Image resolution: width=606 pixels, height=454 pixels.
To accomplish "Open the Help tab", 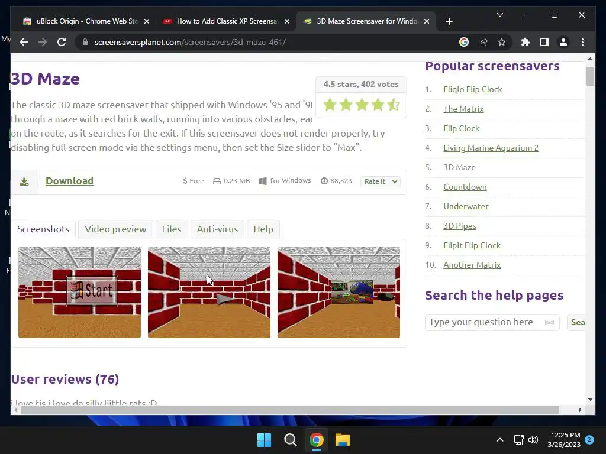I will pos(263,229).
